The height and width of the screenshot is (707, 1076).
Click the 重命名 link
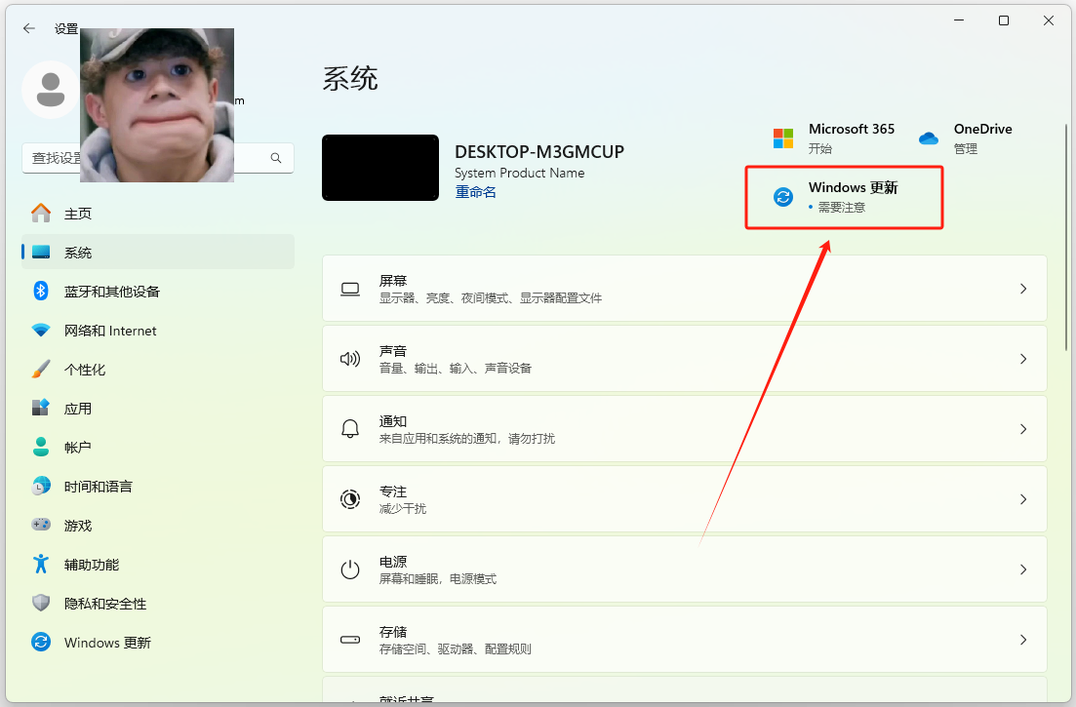(475, 192)
